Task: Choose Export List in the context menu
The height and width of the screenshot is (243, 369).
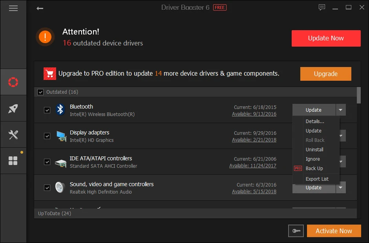Action: (317, 179)
